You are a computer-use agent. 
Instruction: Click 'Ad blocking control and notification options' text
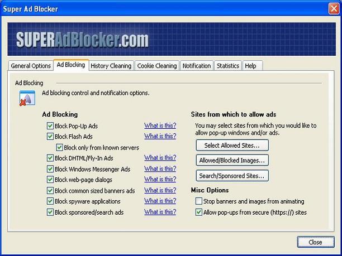pyautogui.click(x=96, y=93)
